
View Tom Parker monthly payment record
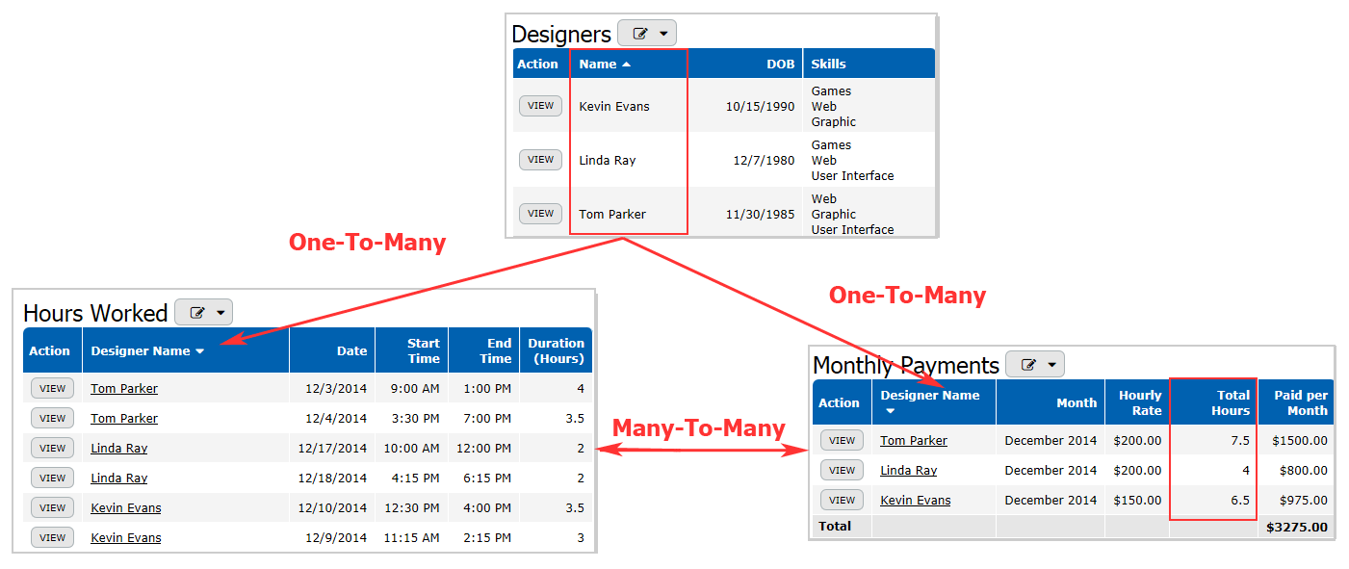(x=842, y=440)
